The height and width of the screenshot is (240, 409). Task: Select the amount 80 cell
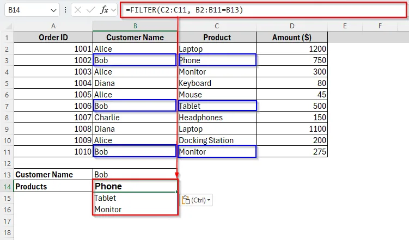click(x=292, y=83)
